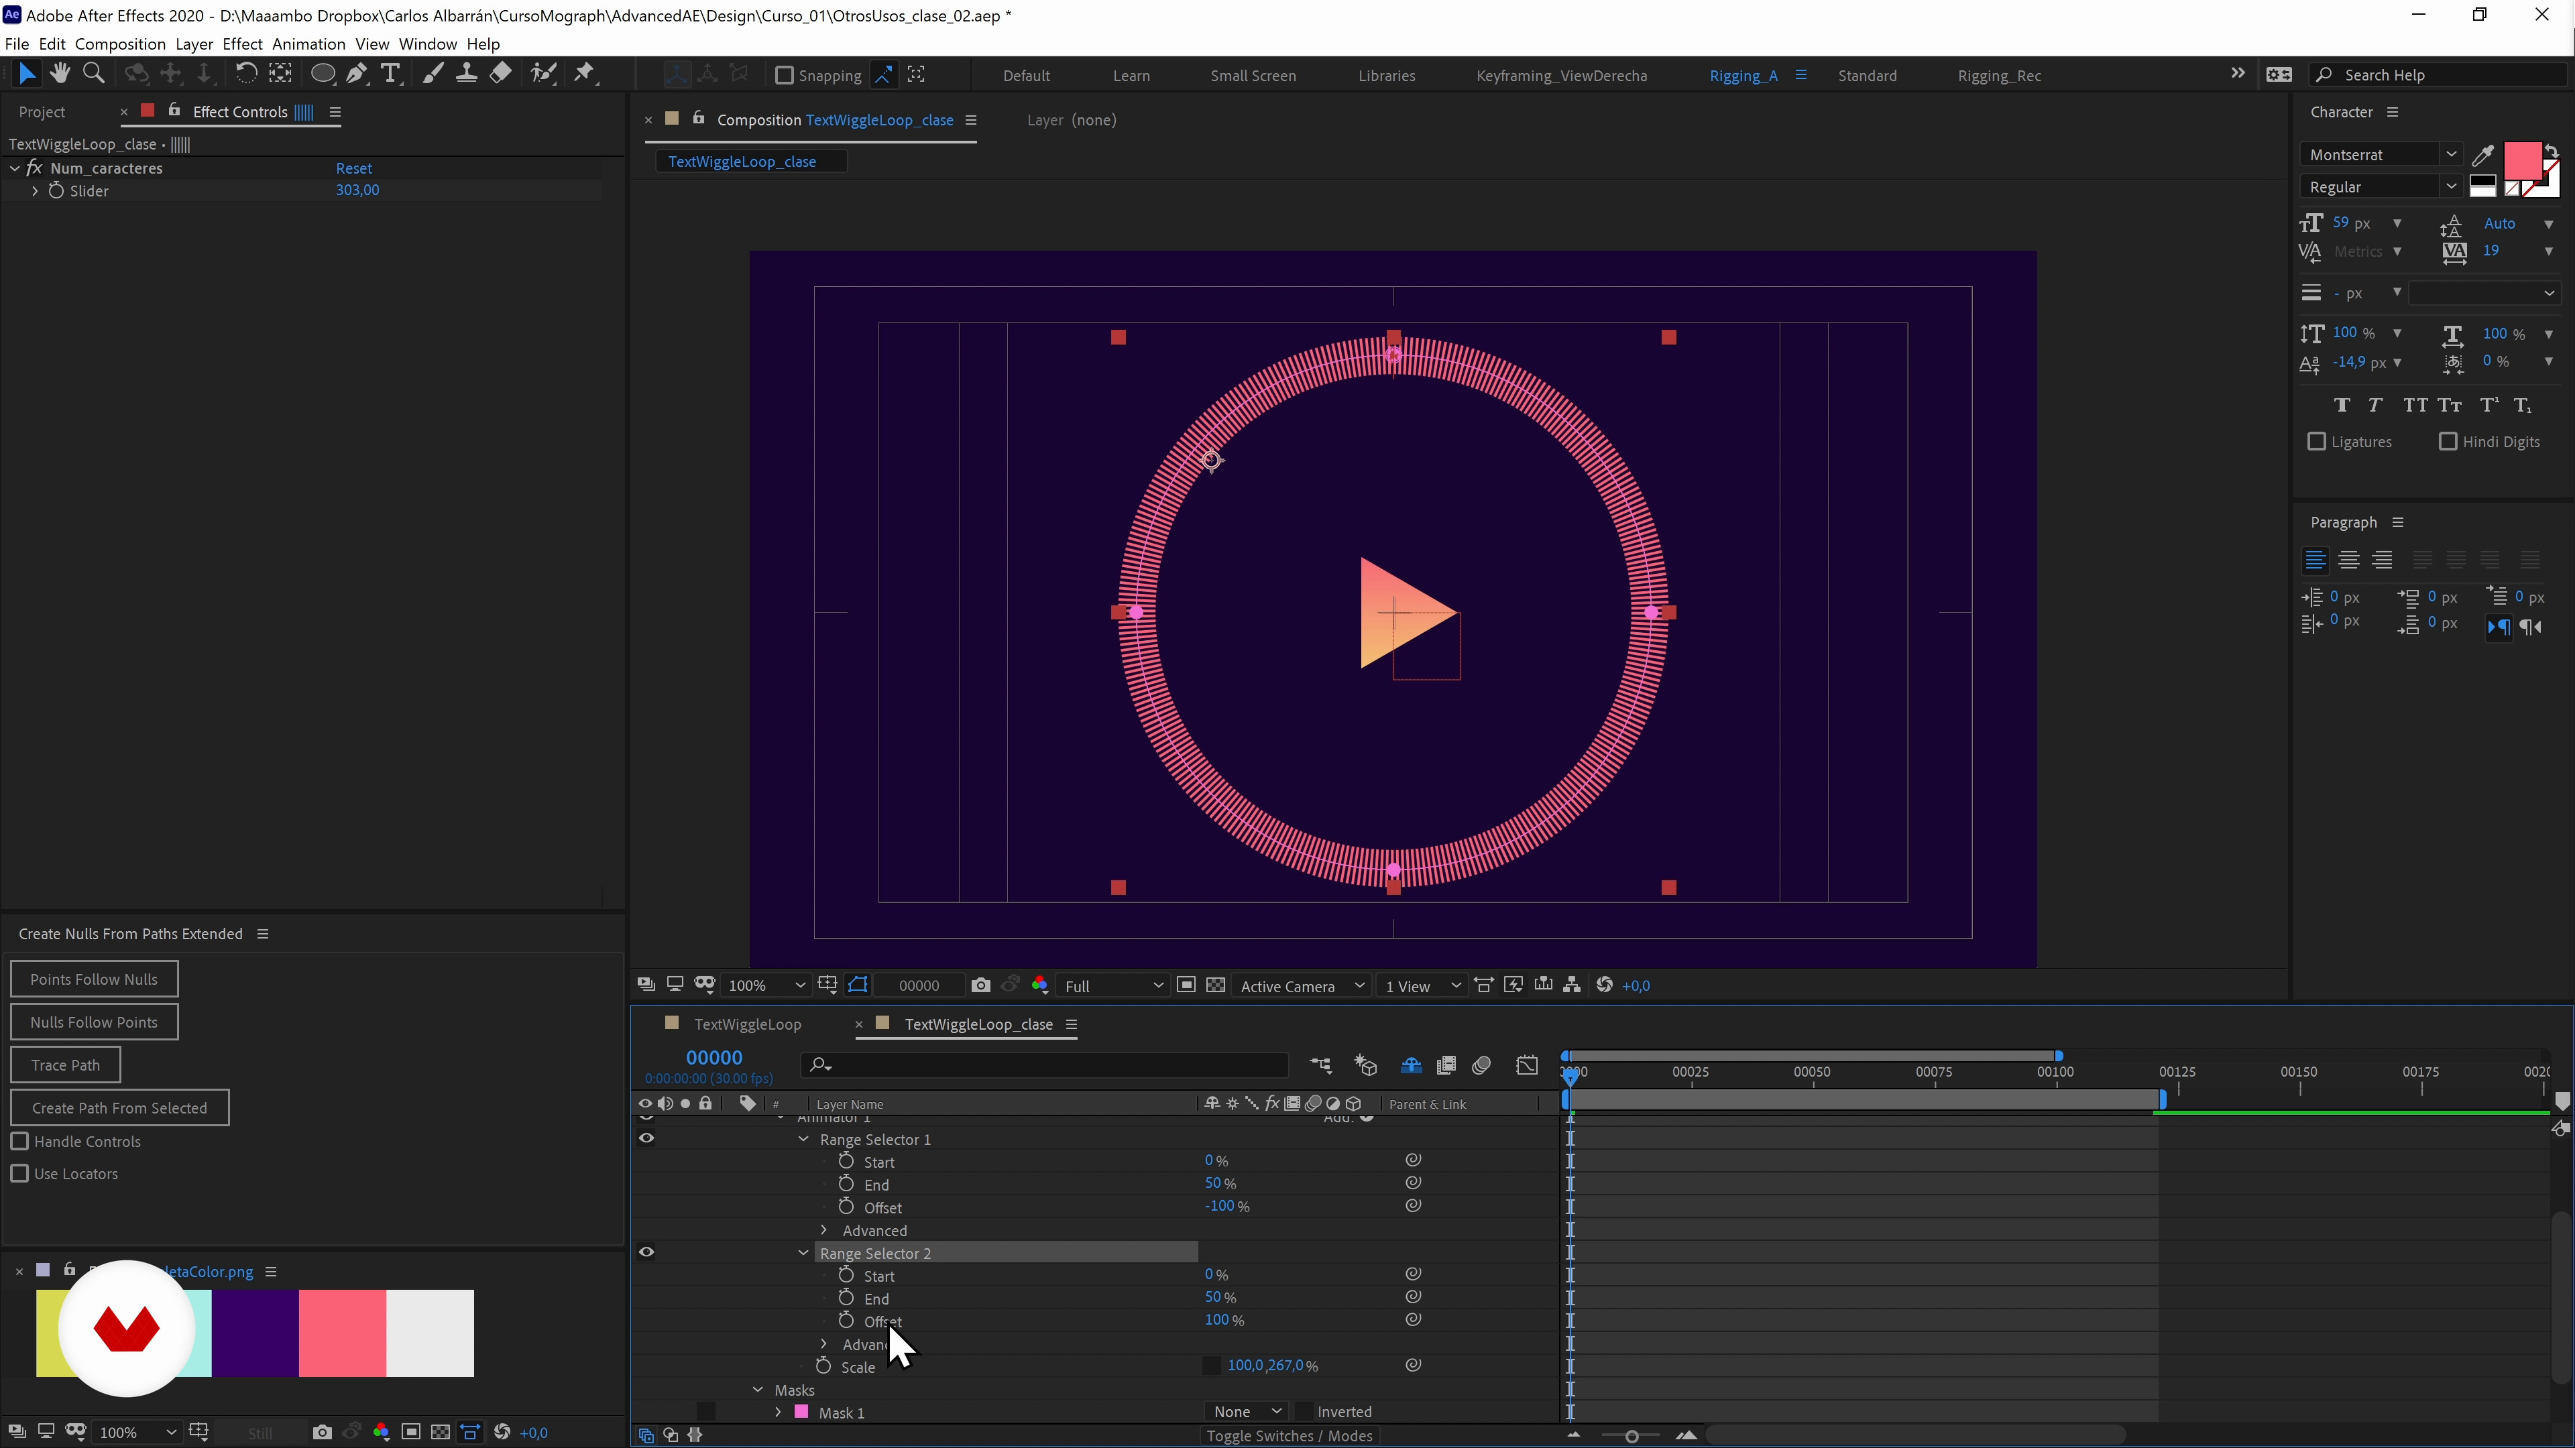This screenshot has height=1448, width=2575.
Task: Click the Trace Path button
Action: pos(65,1065)
